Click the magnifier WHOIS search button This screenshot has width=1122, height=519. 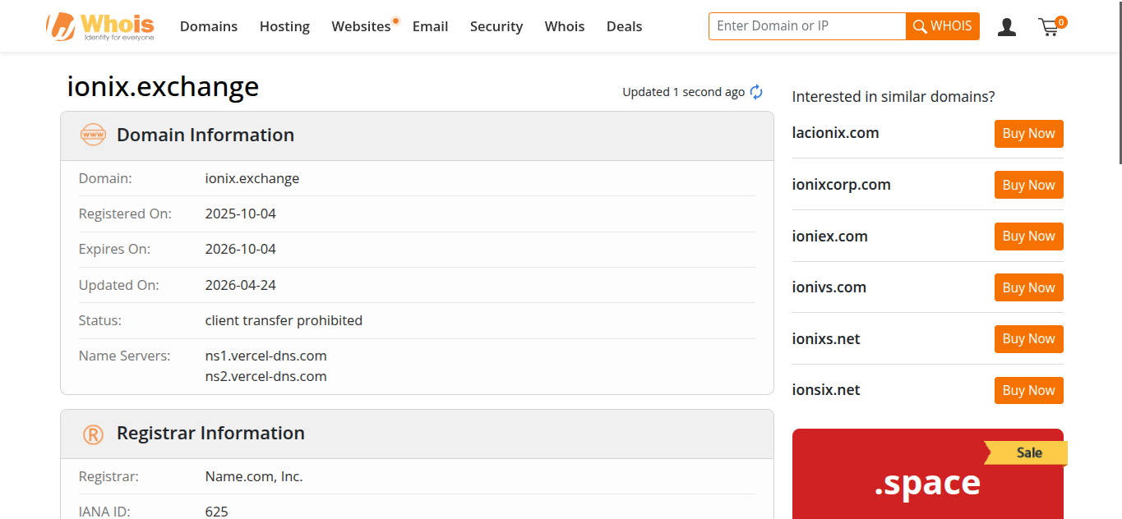pos(943,26)
